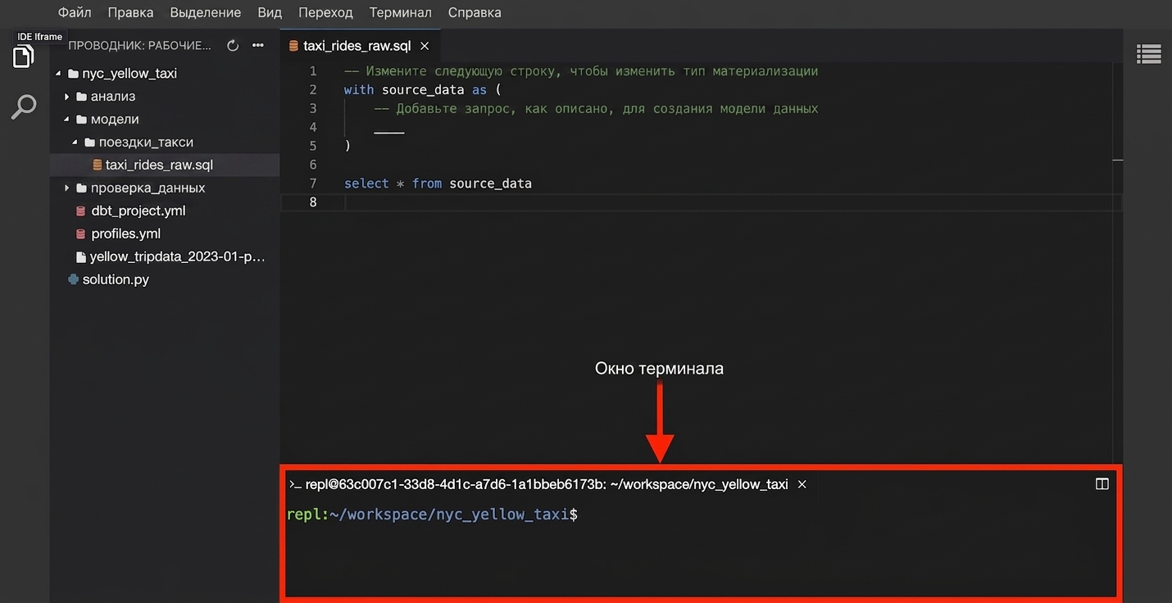
Task: Click the database icon next to taxi_rides_raw.sql in tree
Action: point(98,165)
